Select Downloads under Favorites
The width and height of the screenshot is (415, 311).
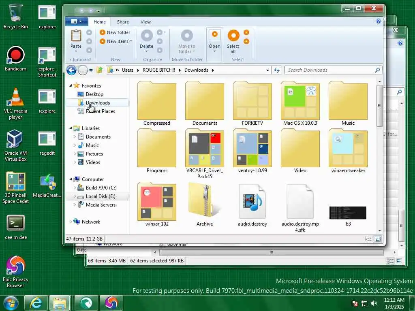tap(98, 102)
